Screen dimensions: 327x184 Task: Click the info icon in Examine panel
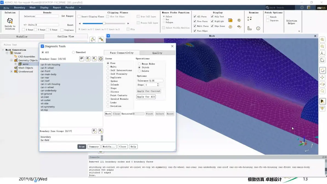point(258,28)
